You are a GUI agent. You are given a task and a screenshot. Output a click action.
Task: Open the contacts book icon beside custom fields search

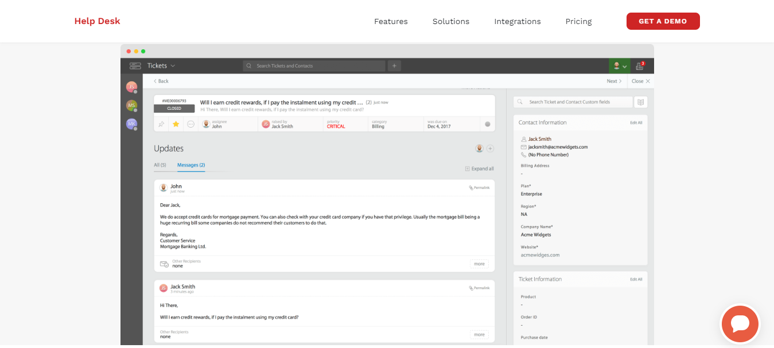click(641, 101)
